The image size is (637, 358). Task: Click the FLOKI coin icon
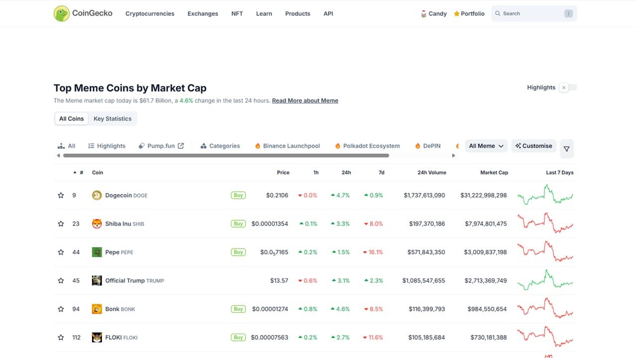pos(97,337)
